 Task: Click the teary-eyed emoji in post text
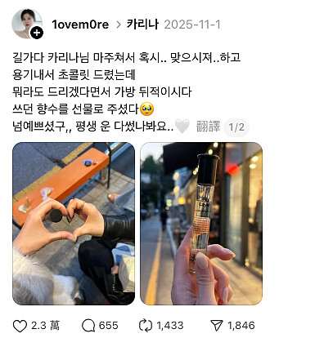coord(147,109)
